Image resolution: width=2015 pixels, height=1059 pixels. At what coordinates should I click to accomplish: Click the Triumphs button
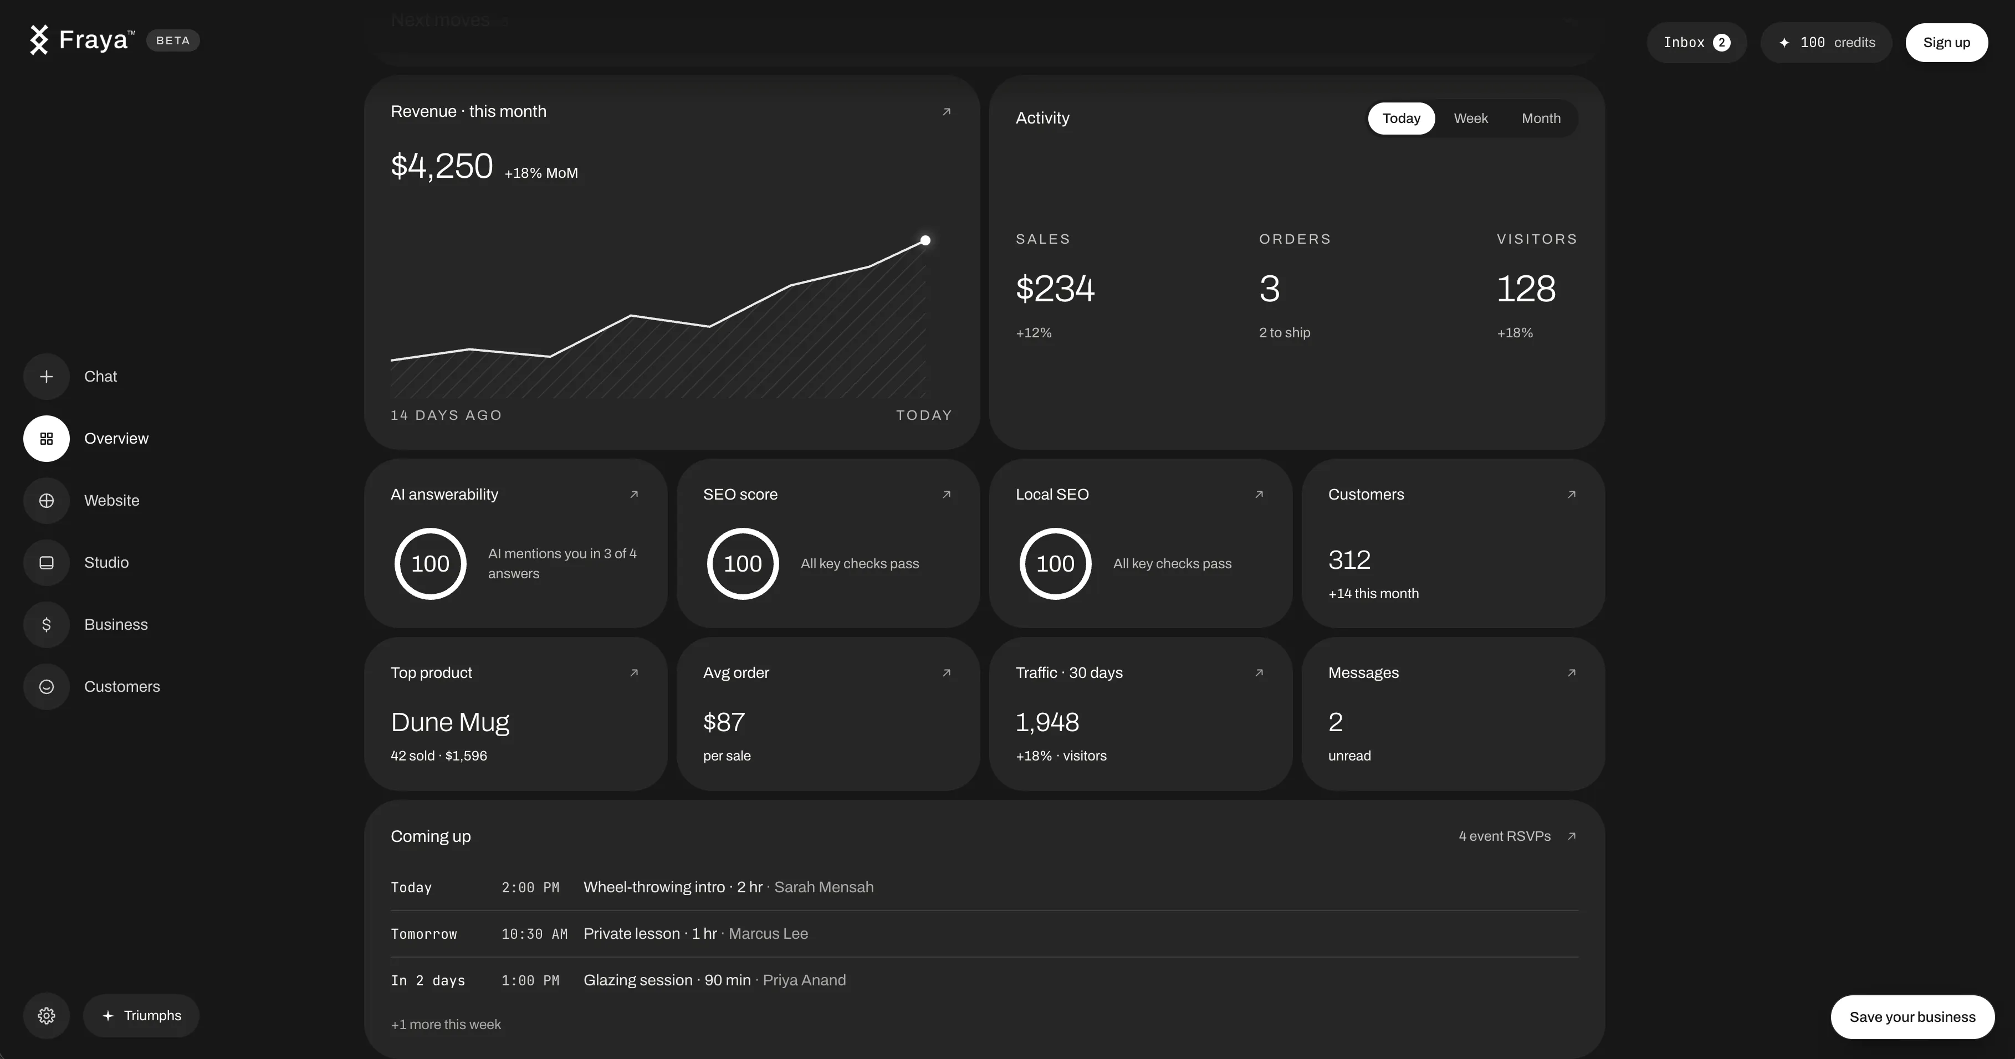click(141, 1015)
